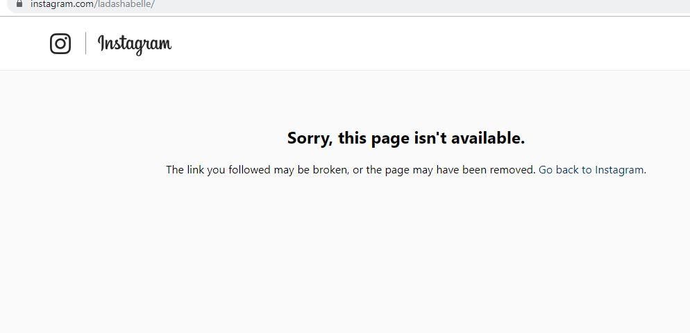Click the padlock site security icon
The width and height of the screenshot is (690, 333).
point(19,3)
